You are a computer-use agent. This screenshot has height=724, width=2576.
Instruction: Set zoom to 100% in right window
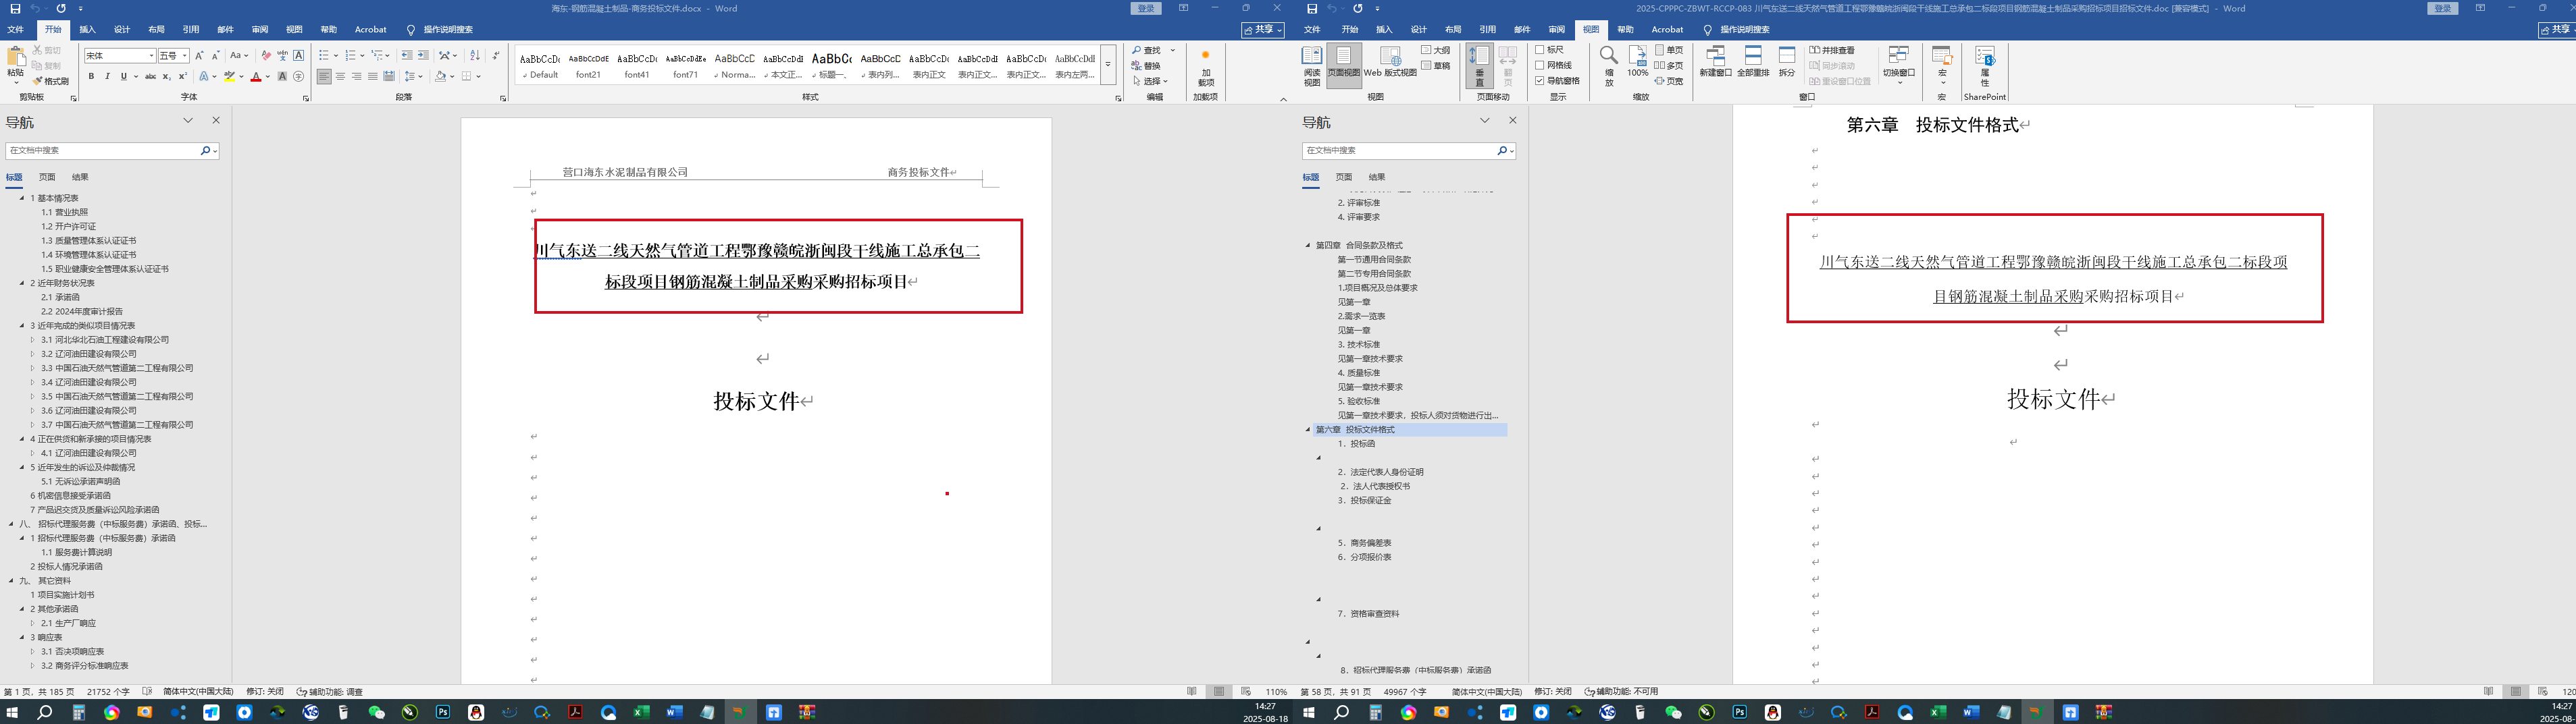pyautogui.click(x=1638, y=62)
